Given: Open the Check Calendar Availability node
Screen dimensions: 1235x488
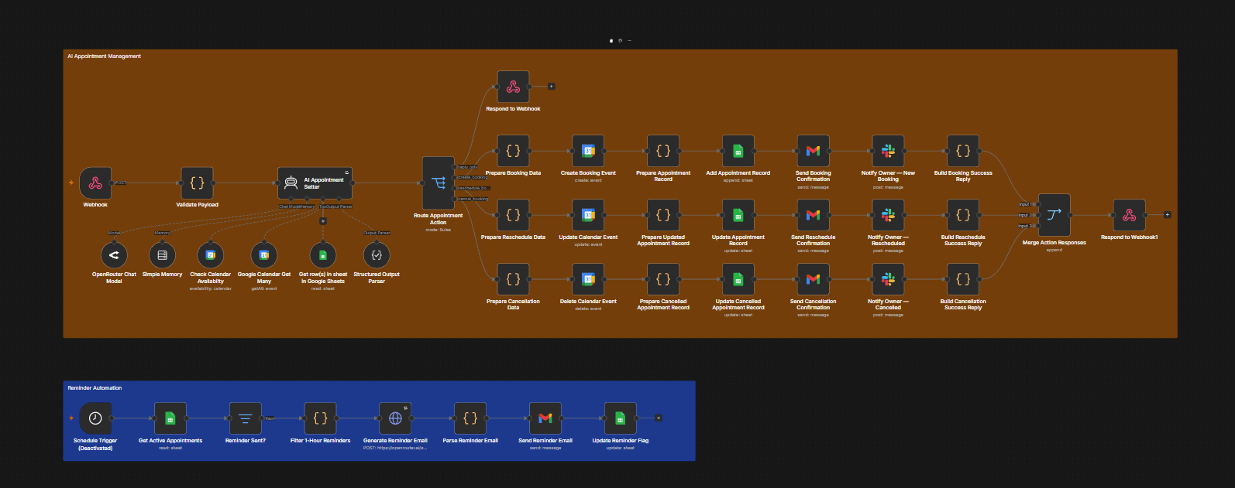Looking at the screenshot, I should 210,255.
